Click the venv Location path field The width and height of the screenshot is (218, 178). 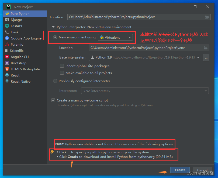point(149,48)
